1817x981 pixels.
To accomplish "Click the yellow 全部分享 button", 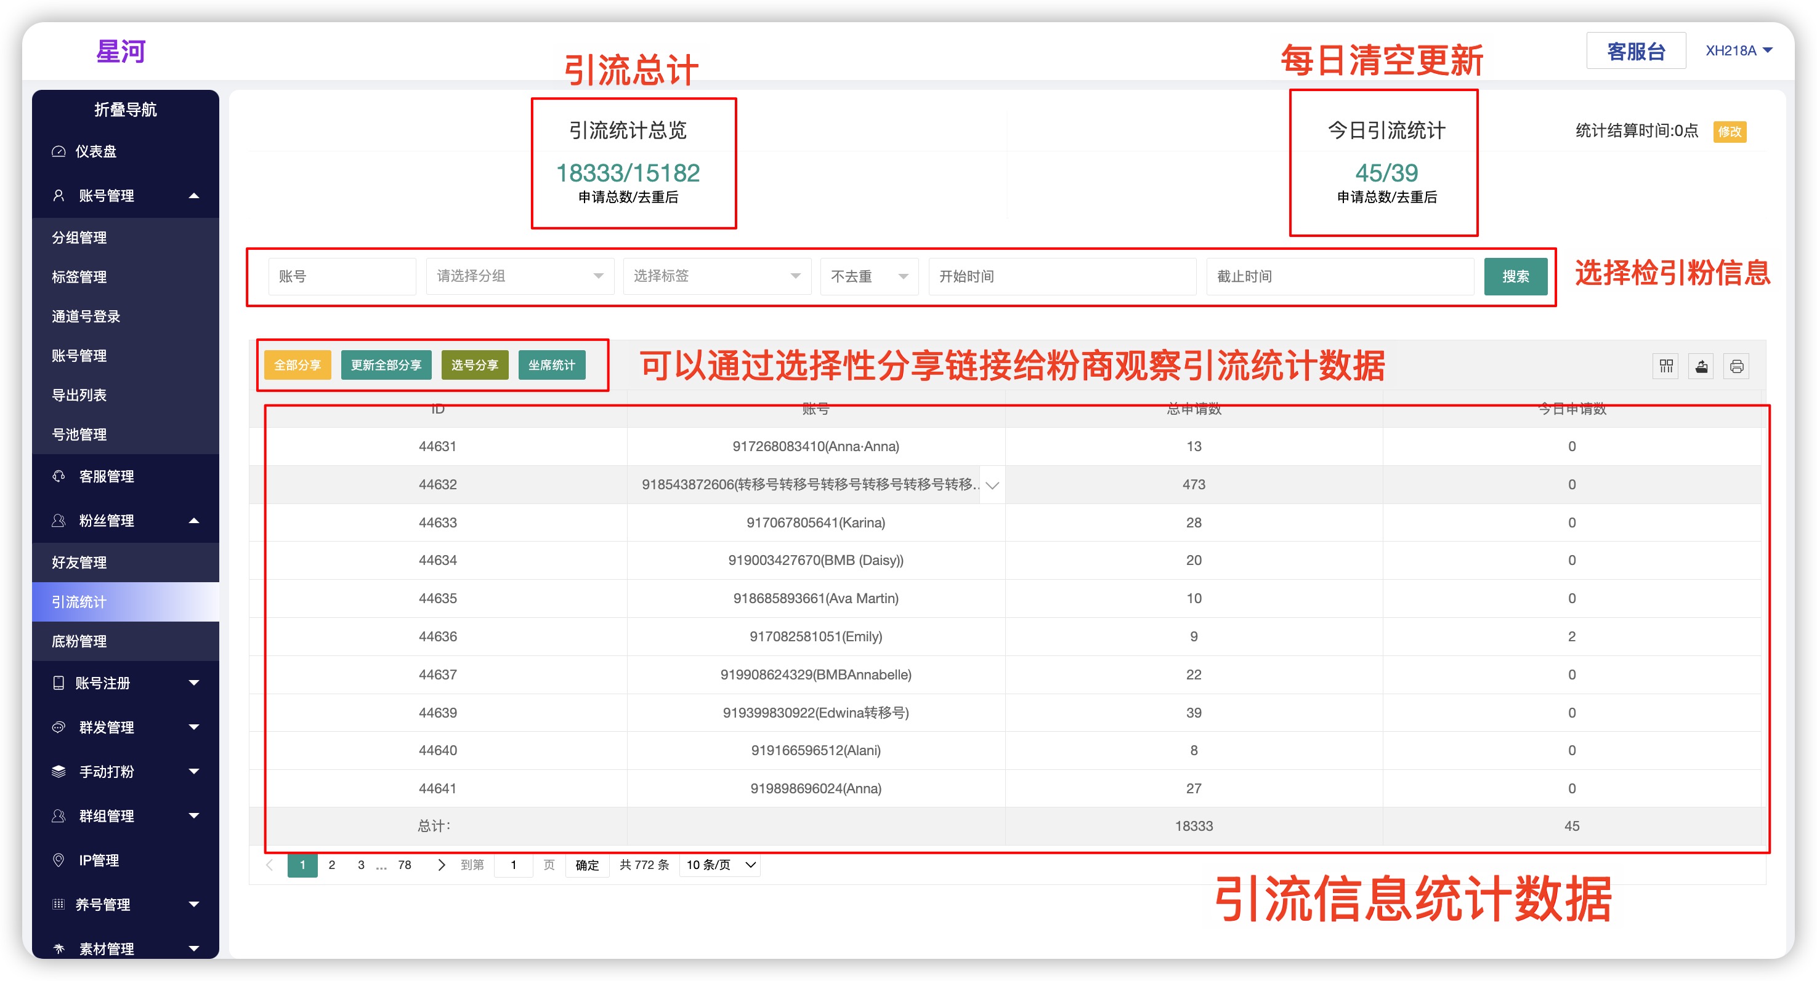I will (x=297, y=365).
